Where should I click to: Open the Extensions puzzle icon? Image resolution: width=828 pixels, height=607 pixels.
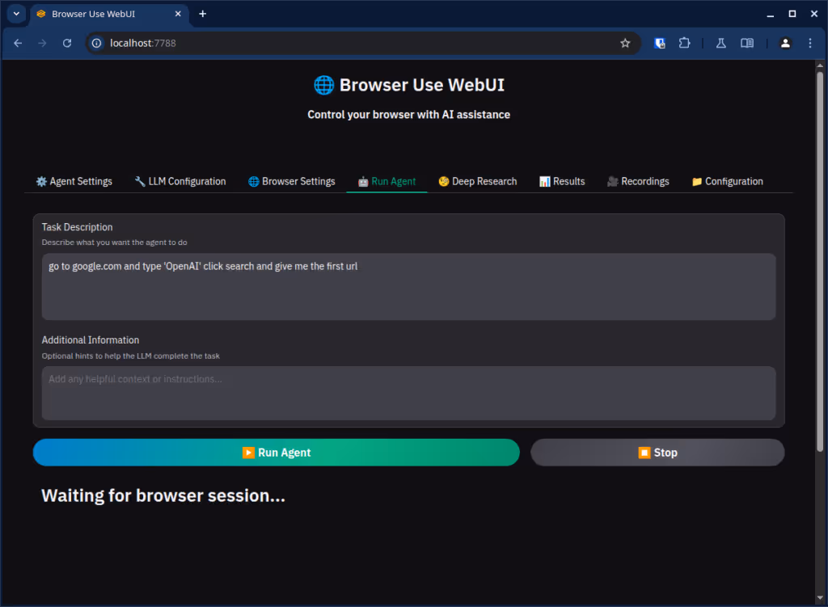point(684,44)
